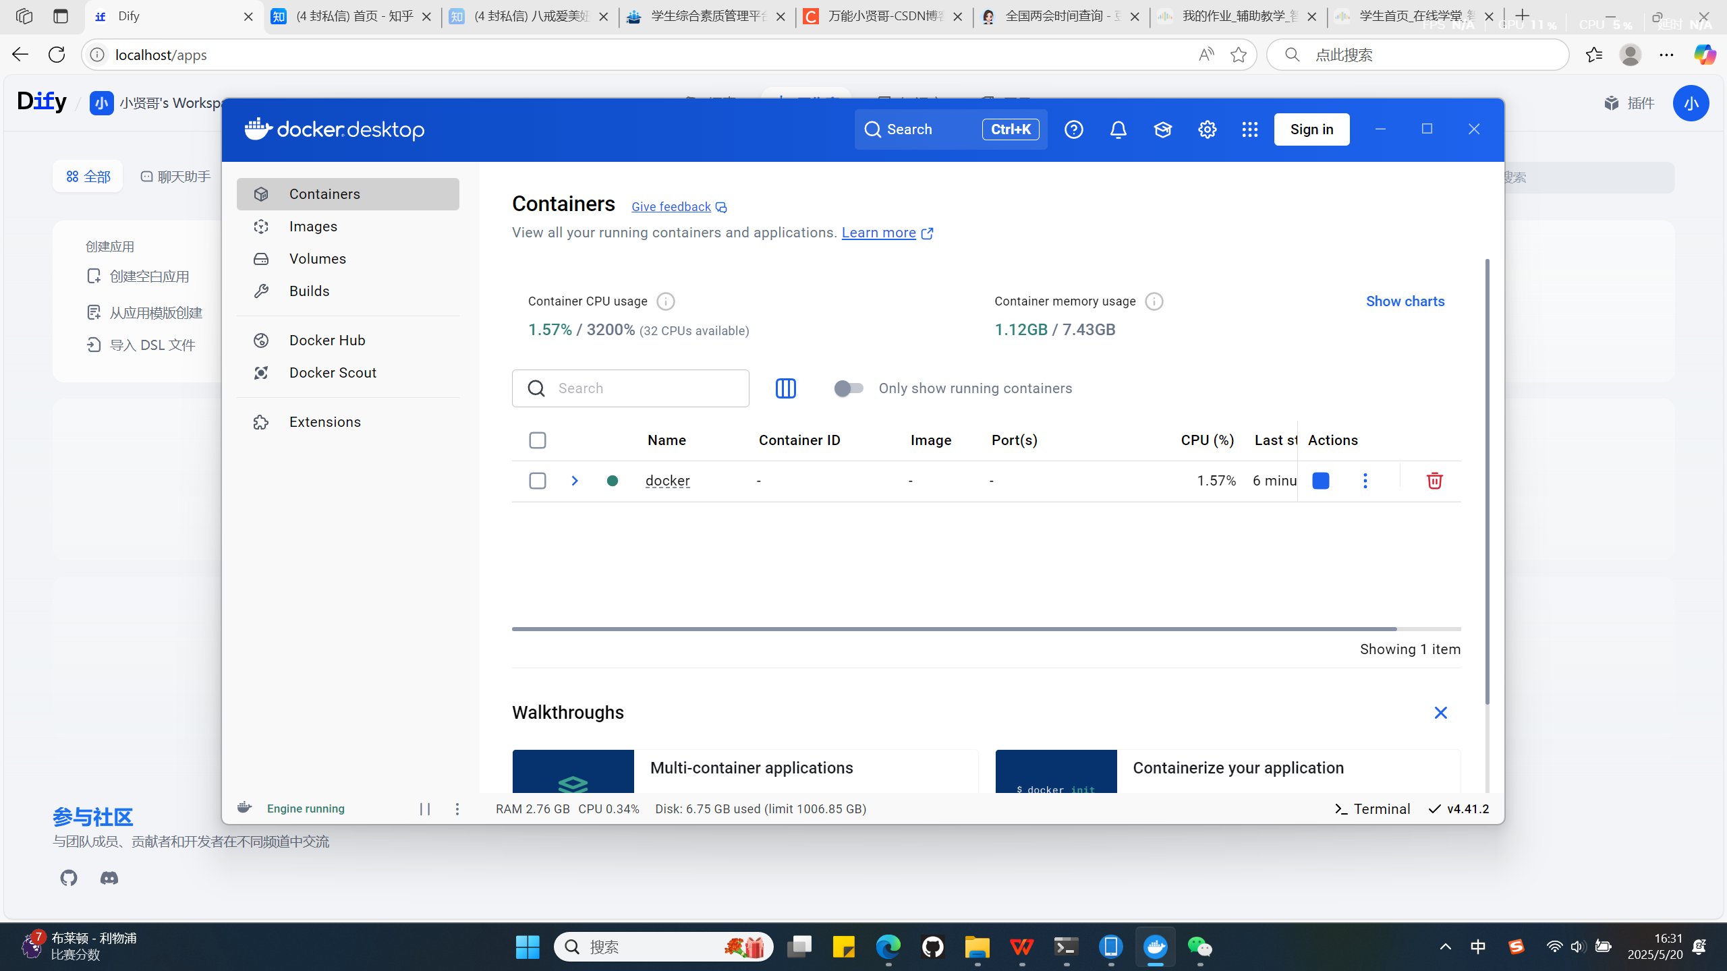Tick the docker row checkbox
The height and width of the screenshot is (971, 1727).
[537, 481]
